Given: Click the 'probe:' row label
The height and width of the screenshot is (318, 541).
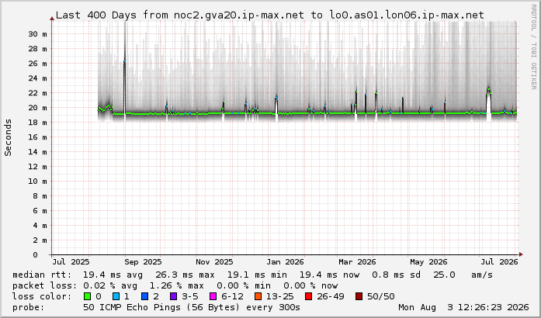Looking at the screenshot, I should (x=29, y=307).
